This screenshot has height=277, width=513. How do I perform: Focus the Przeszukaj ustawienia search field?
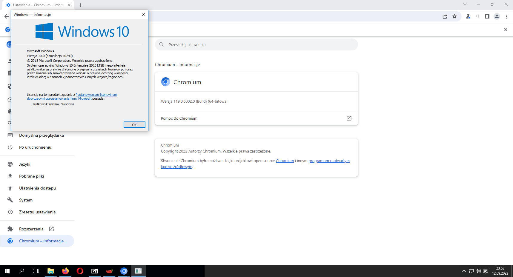256,44
